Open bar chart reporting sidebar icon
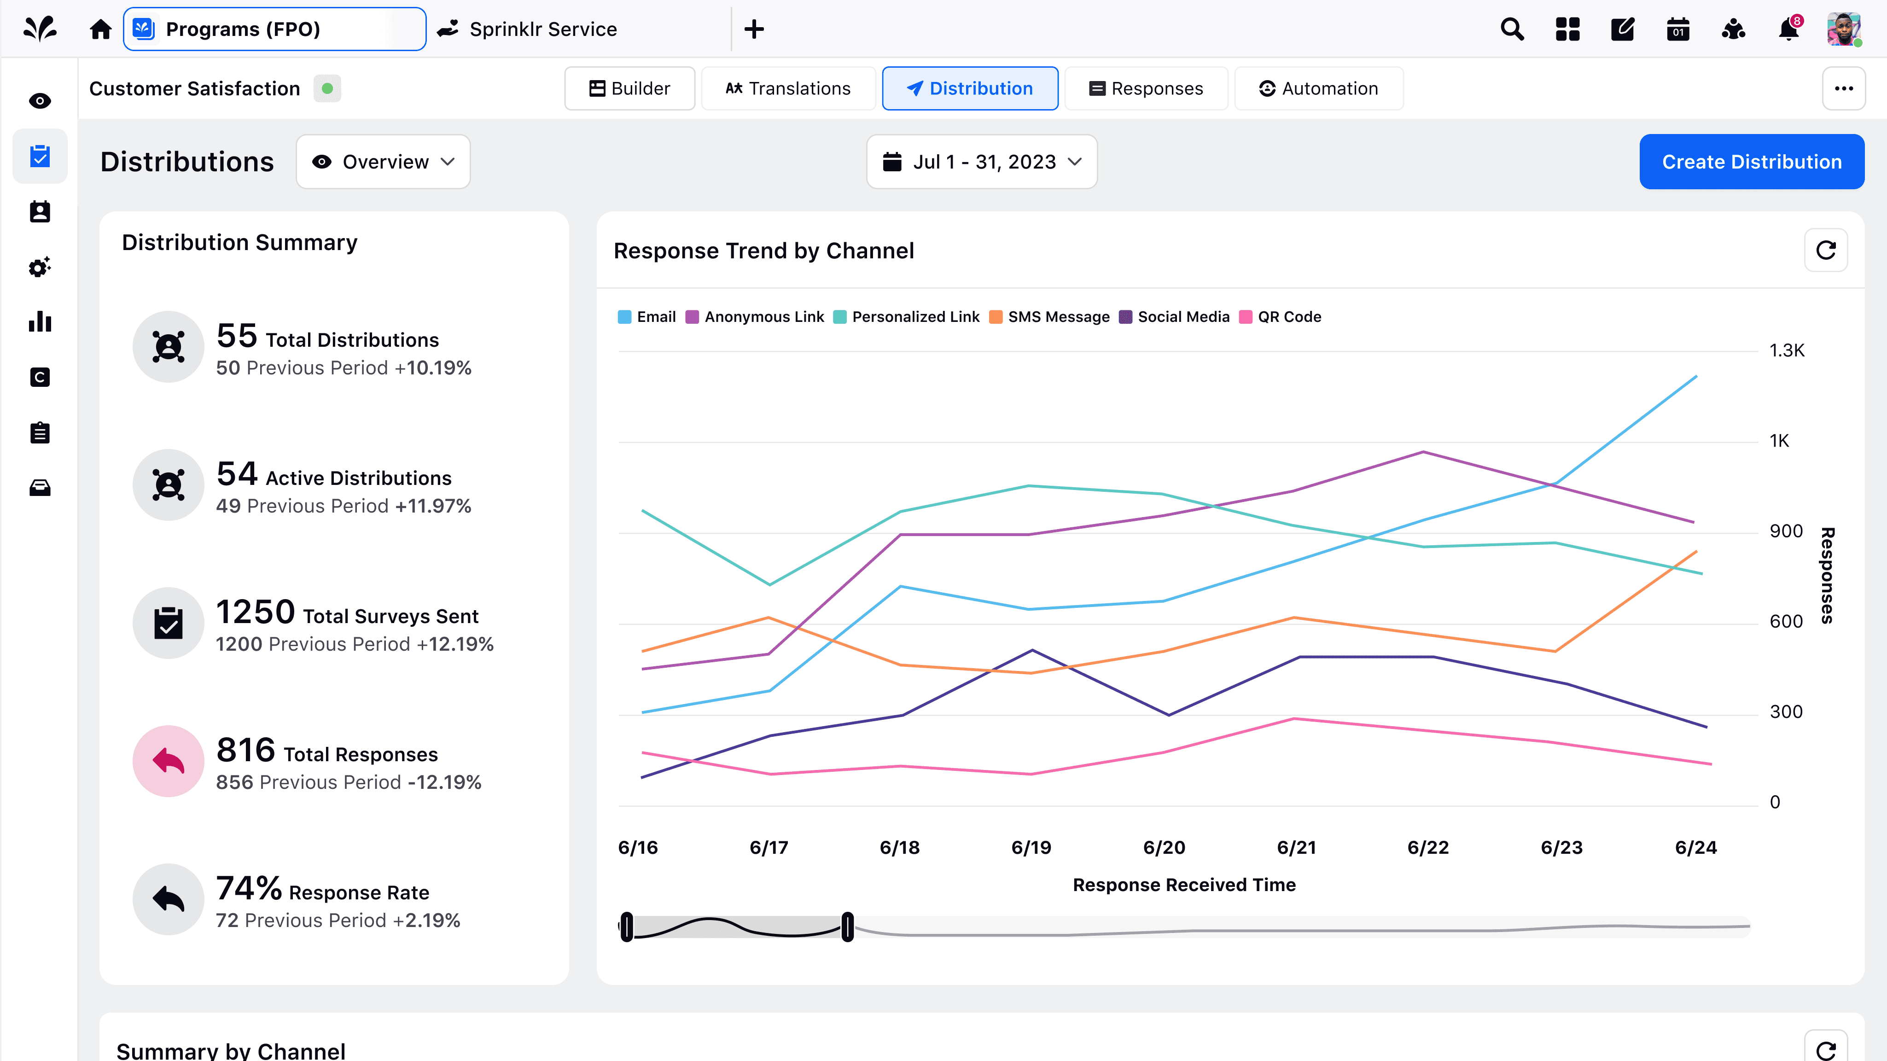The height and width of the screenshot is (1061, 1887). (x=40, y=322)
